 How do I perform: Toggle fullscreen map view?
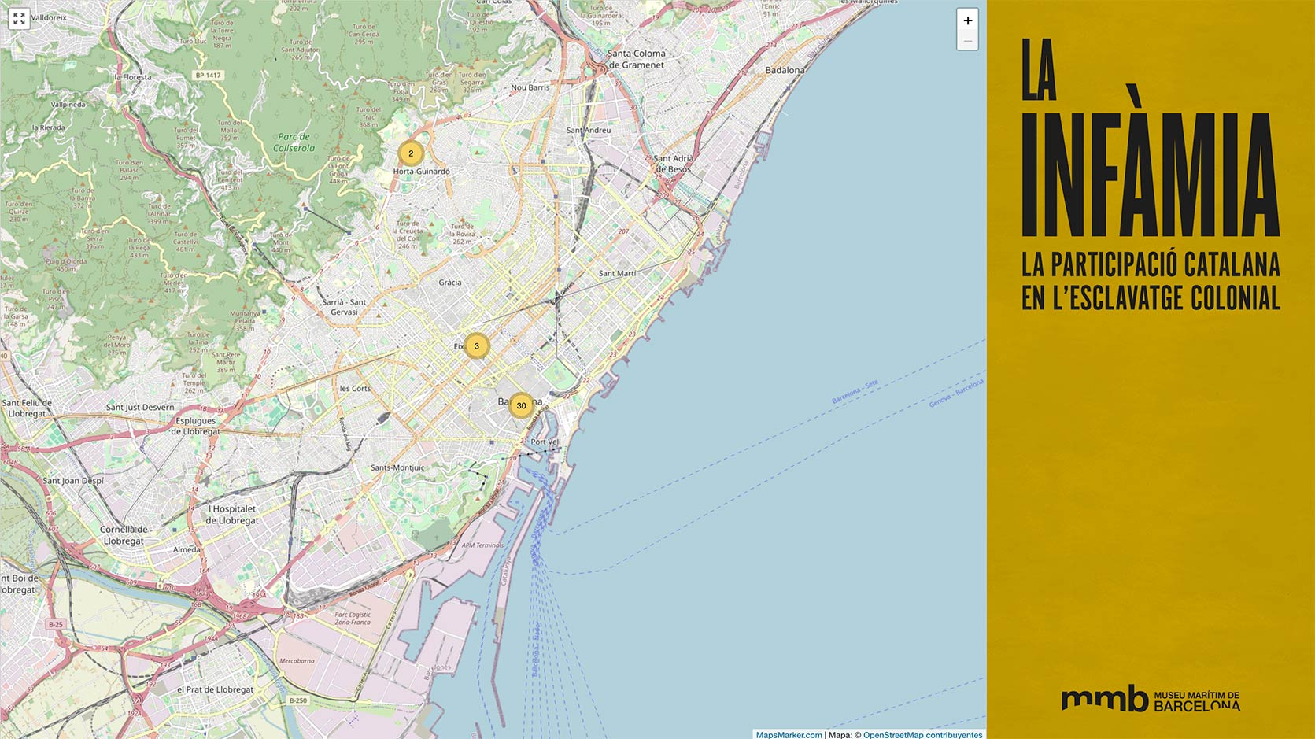(19, 19)
